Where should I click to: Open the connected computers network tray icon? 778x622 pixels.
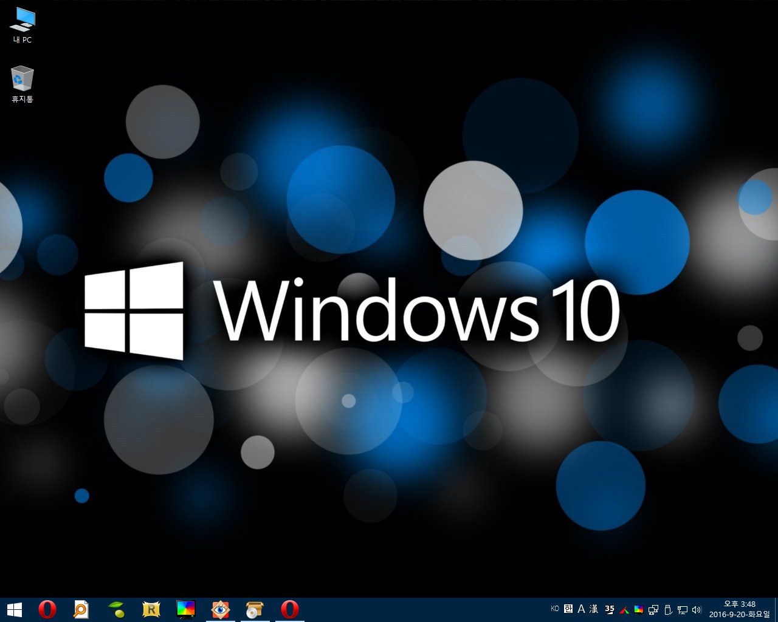pyautogui.click(x=653, y=609)
